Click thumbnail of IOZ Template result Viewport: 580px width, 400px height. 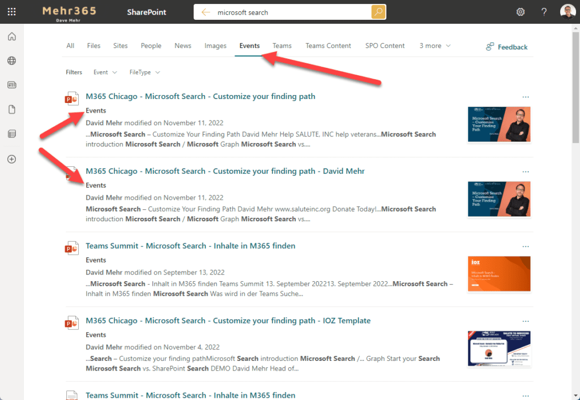tap(499, 349)
